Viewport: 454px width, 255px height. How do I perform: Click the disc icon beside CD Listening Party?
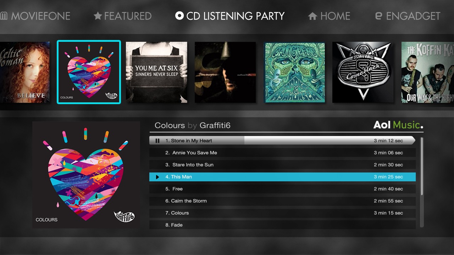click(x=179, y=16)
